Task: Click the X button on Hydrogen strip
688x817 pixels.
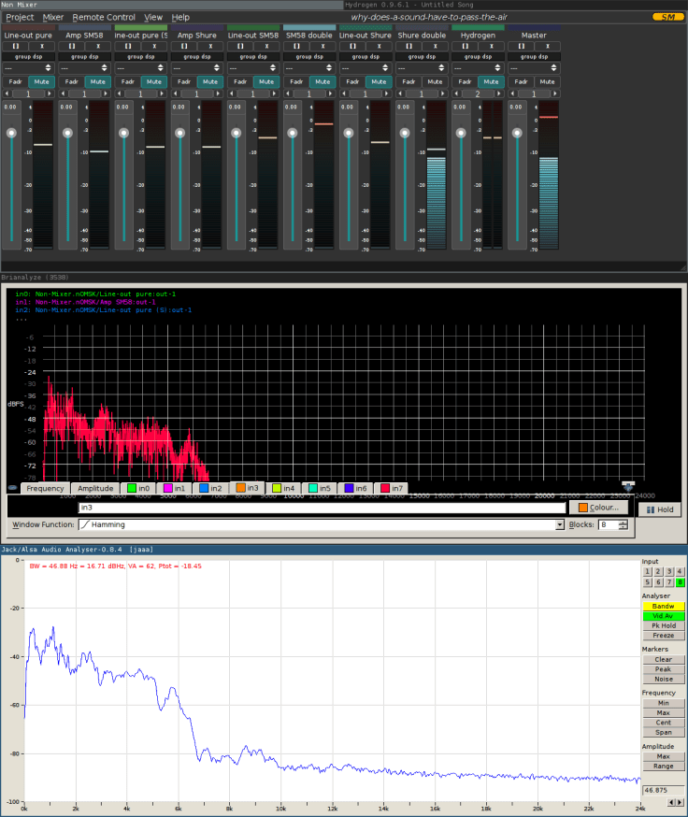Action: point(490,46)
